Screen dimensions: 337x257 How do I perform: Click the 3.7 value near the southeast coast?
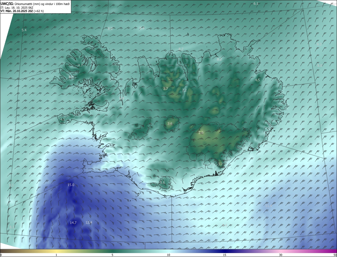click(x=220, y=164)
